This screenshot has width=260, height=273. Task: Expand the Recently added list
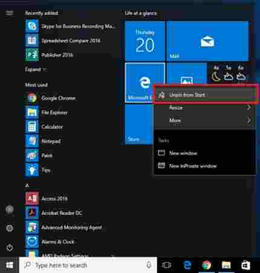pos(36,69)
